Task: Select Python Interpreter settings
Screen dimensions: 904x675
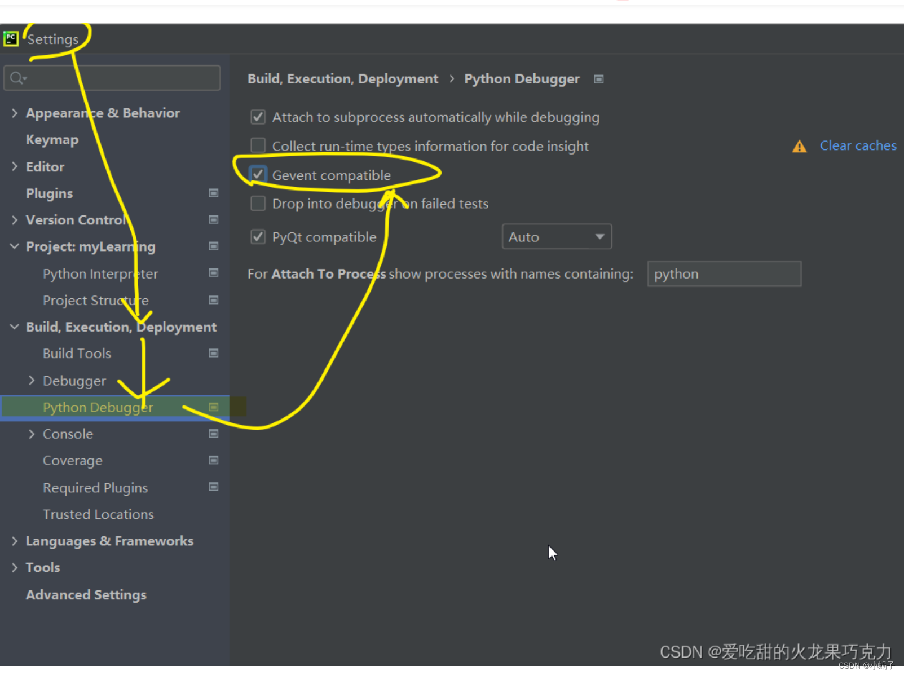Action: coord(100,274)
